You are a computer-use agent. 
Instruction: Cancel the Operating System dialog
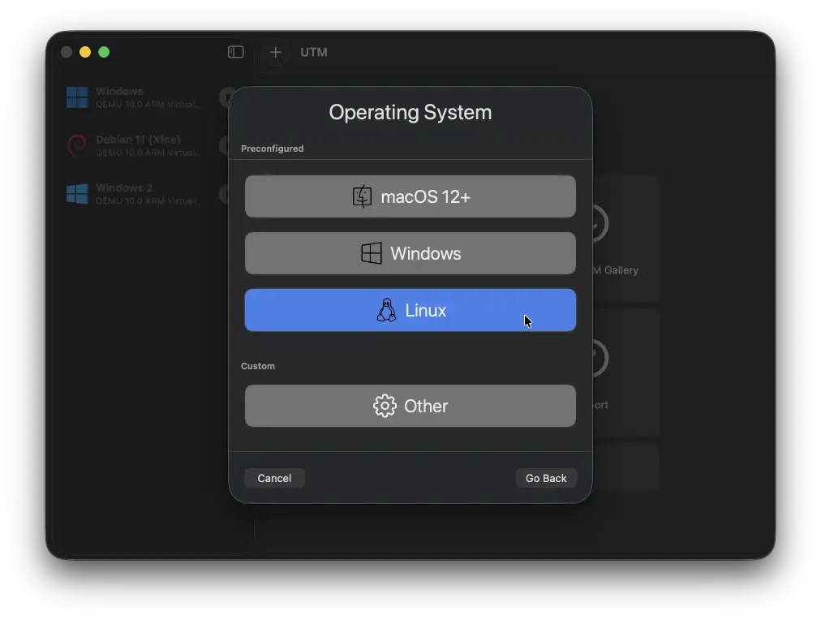[274, 478]
